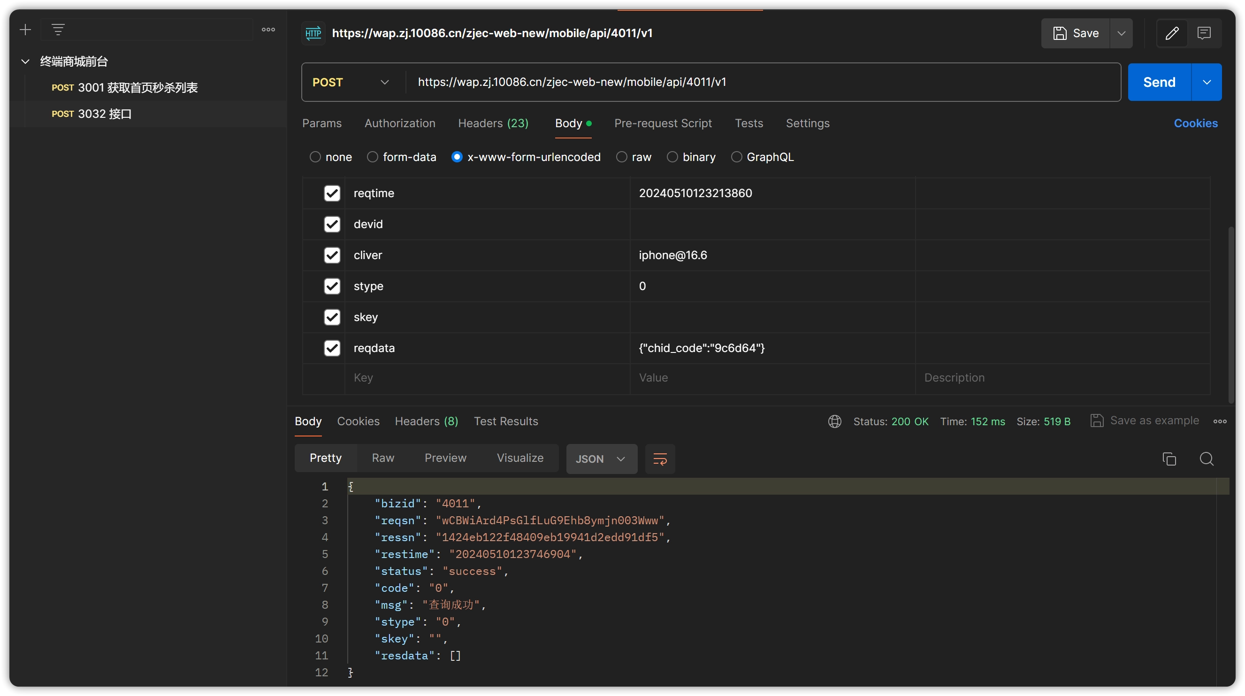Image resolution: width=1245 pixels, height=696 pixels.
Task: Click Save as example
Action: [1154, 421]
